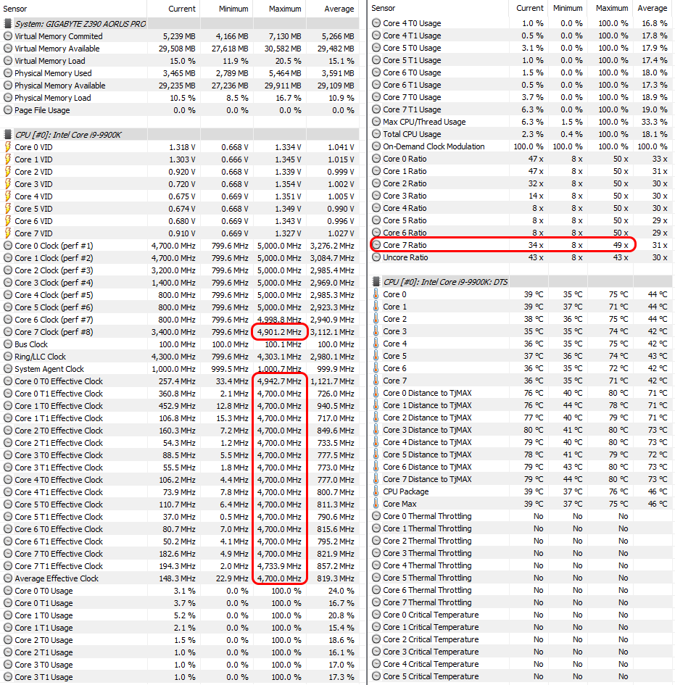Click the 49 x maximum value of Core 7 Ratio
The image size is (675, 685).
621,245
